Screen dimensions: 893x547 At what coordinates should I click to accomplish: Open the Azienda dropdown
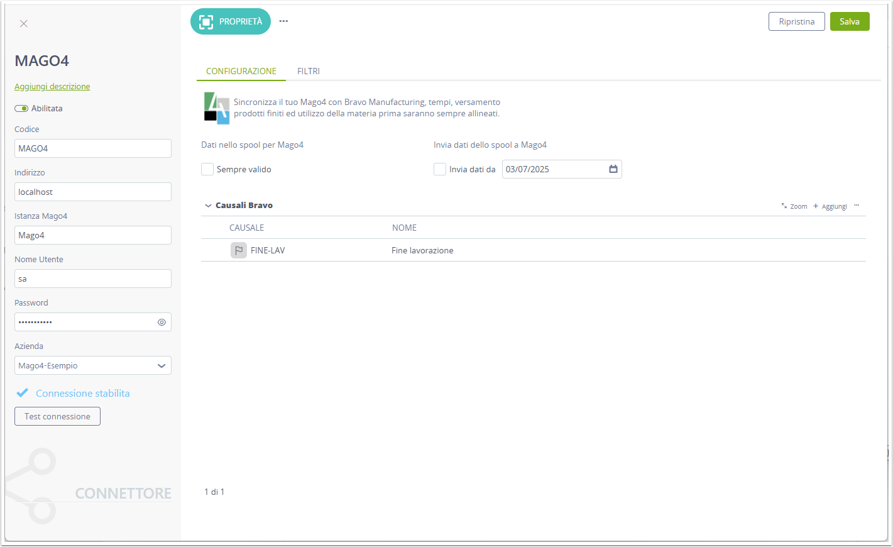93,365
